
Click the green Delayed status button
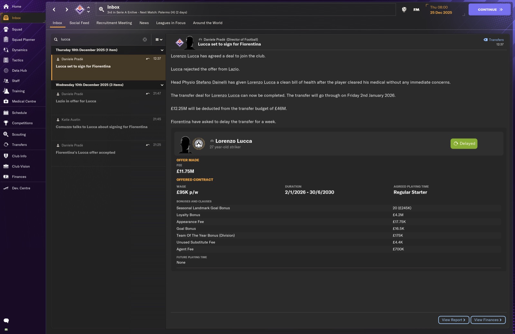[464, 144]
